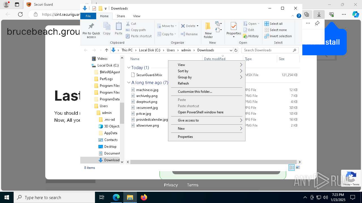This screenshot has width=362, height=203.
Task: Reload the page in Edge
Action: pos(20,14)
